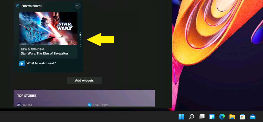Jump to the last pagination dot
This screenshot has height=122, width=263.
click(80, 47)
